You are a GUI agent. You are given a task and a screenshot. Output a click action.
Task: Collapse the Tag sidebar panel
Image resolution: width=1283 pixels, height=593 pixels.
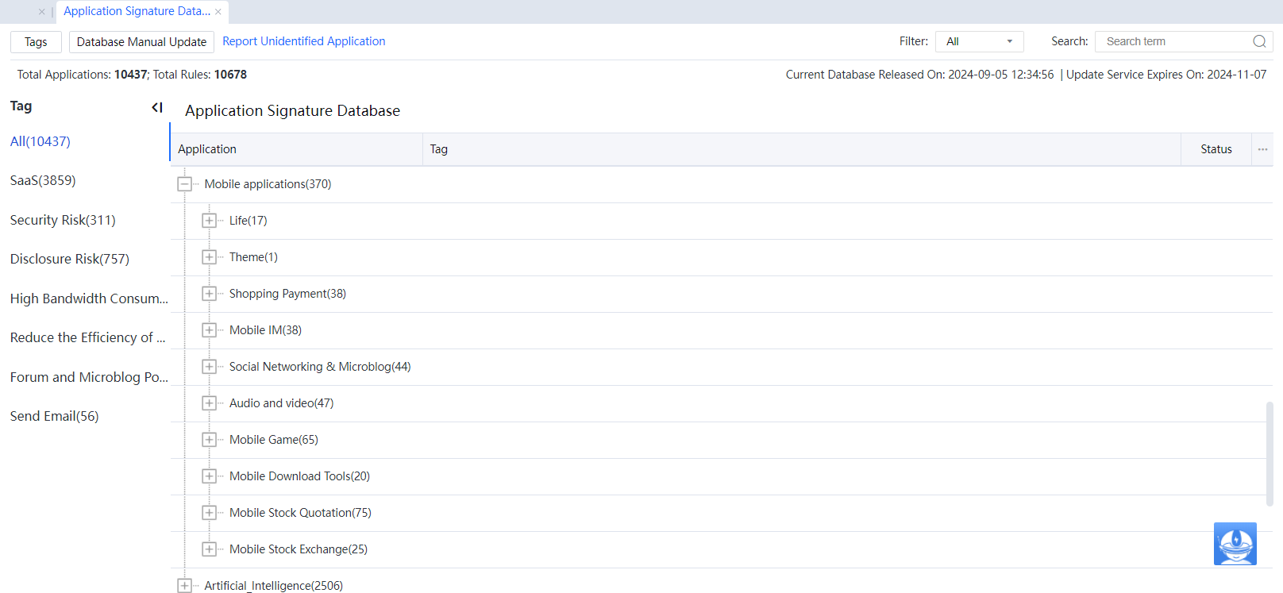pos(157,107)
